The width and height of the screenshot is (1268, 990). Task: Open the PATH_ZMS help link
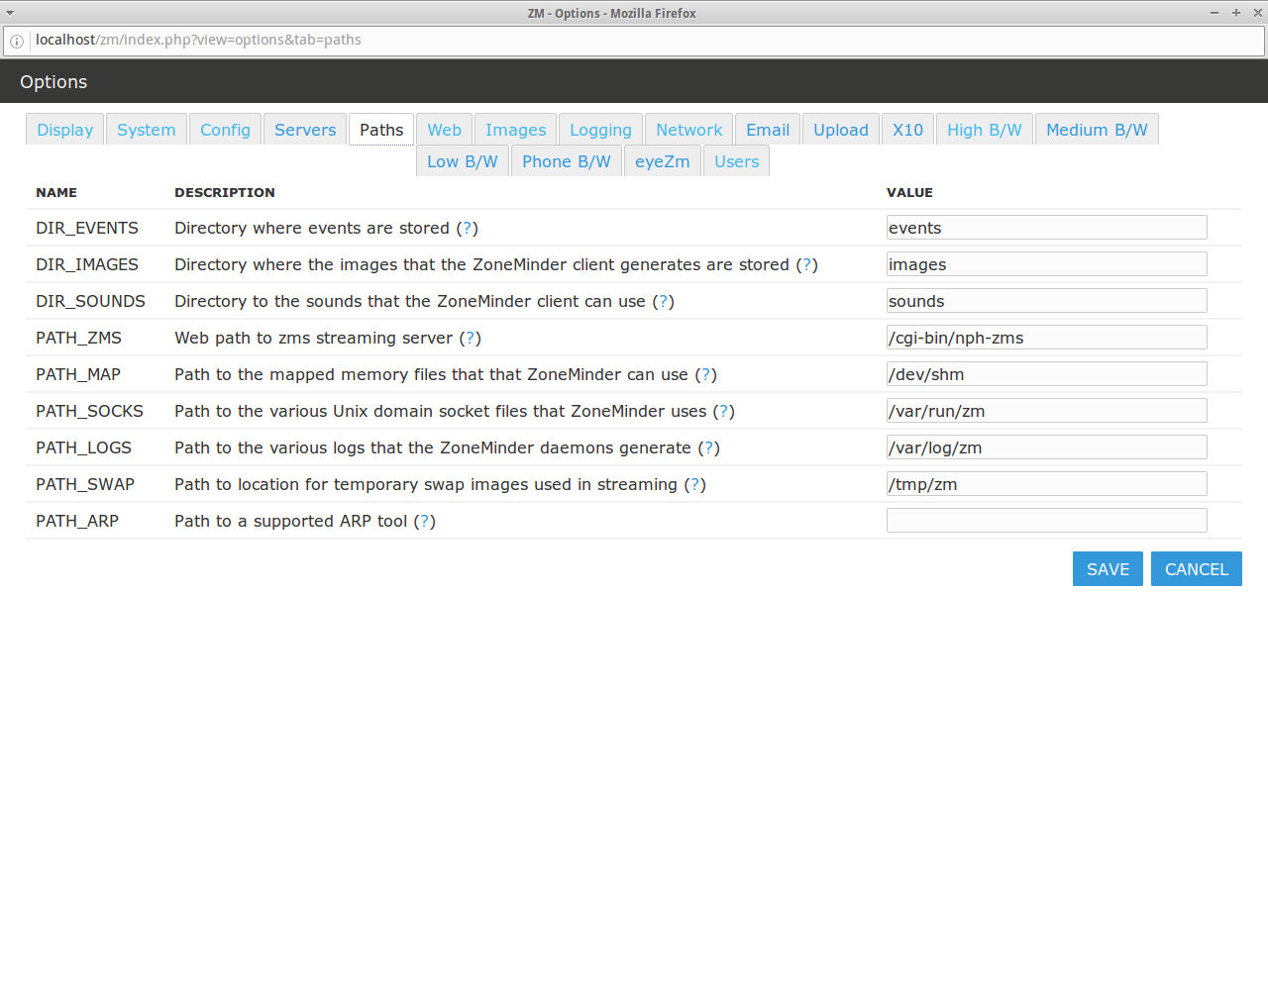click(471, 338)
